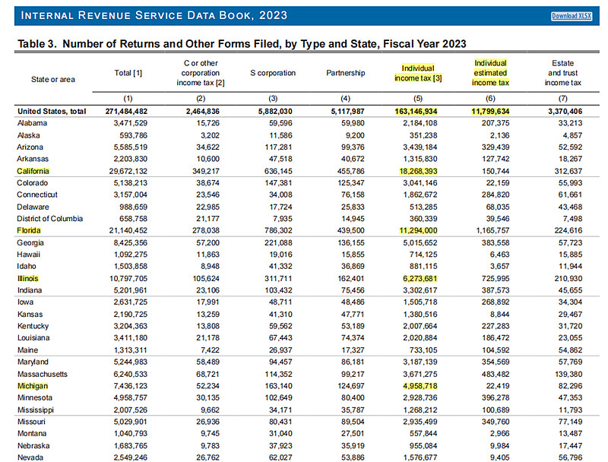Screen dimensions: 608x462
Task: Select the Colorado row label
Action: (x=32, y=183)
